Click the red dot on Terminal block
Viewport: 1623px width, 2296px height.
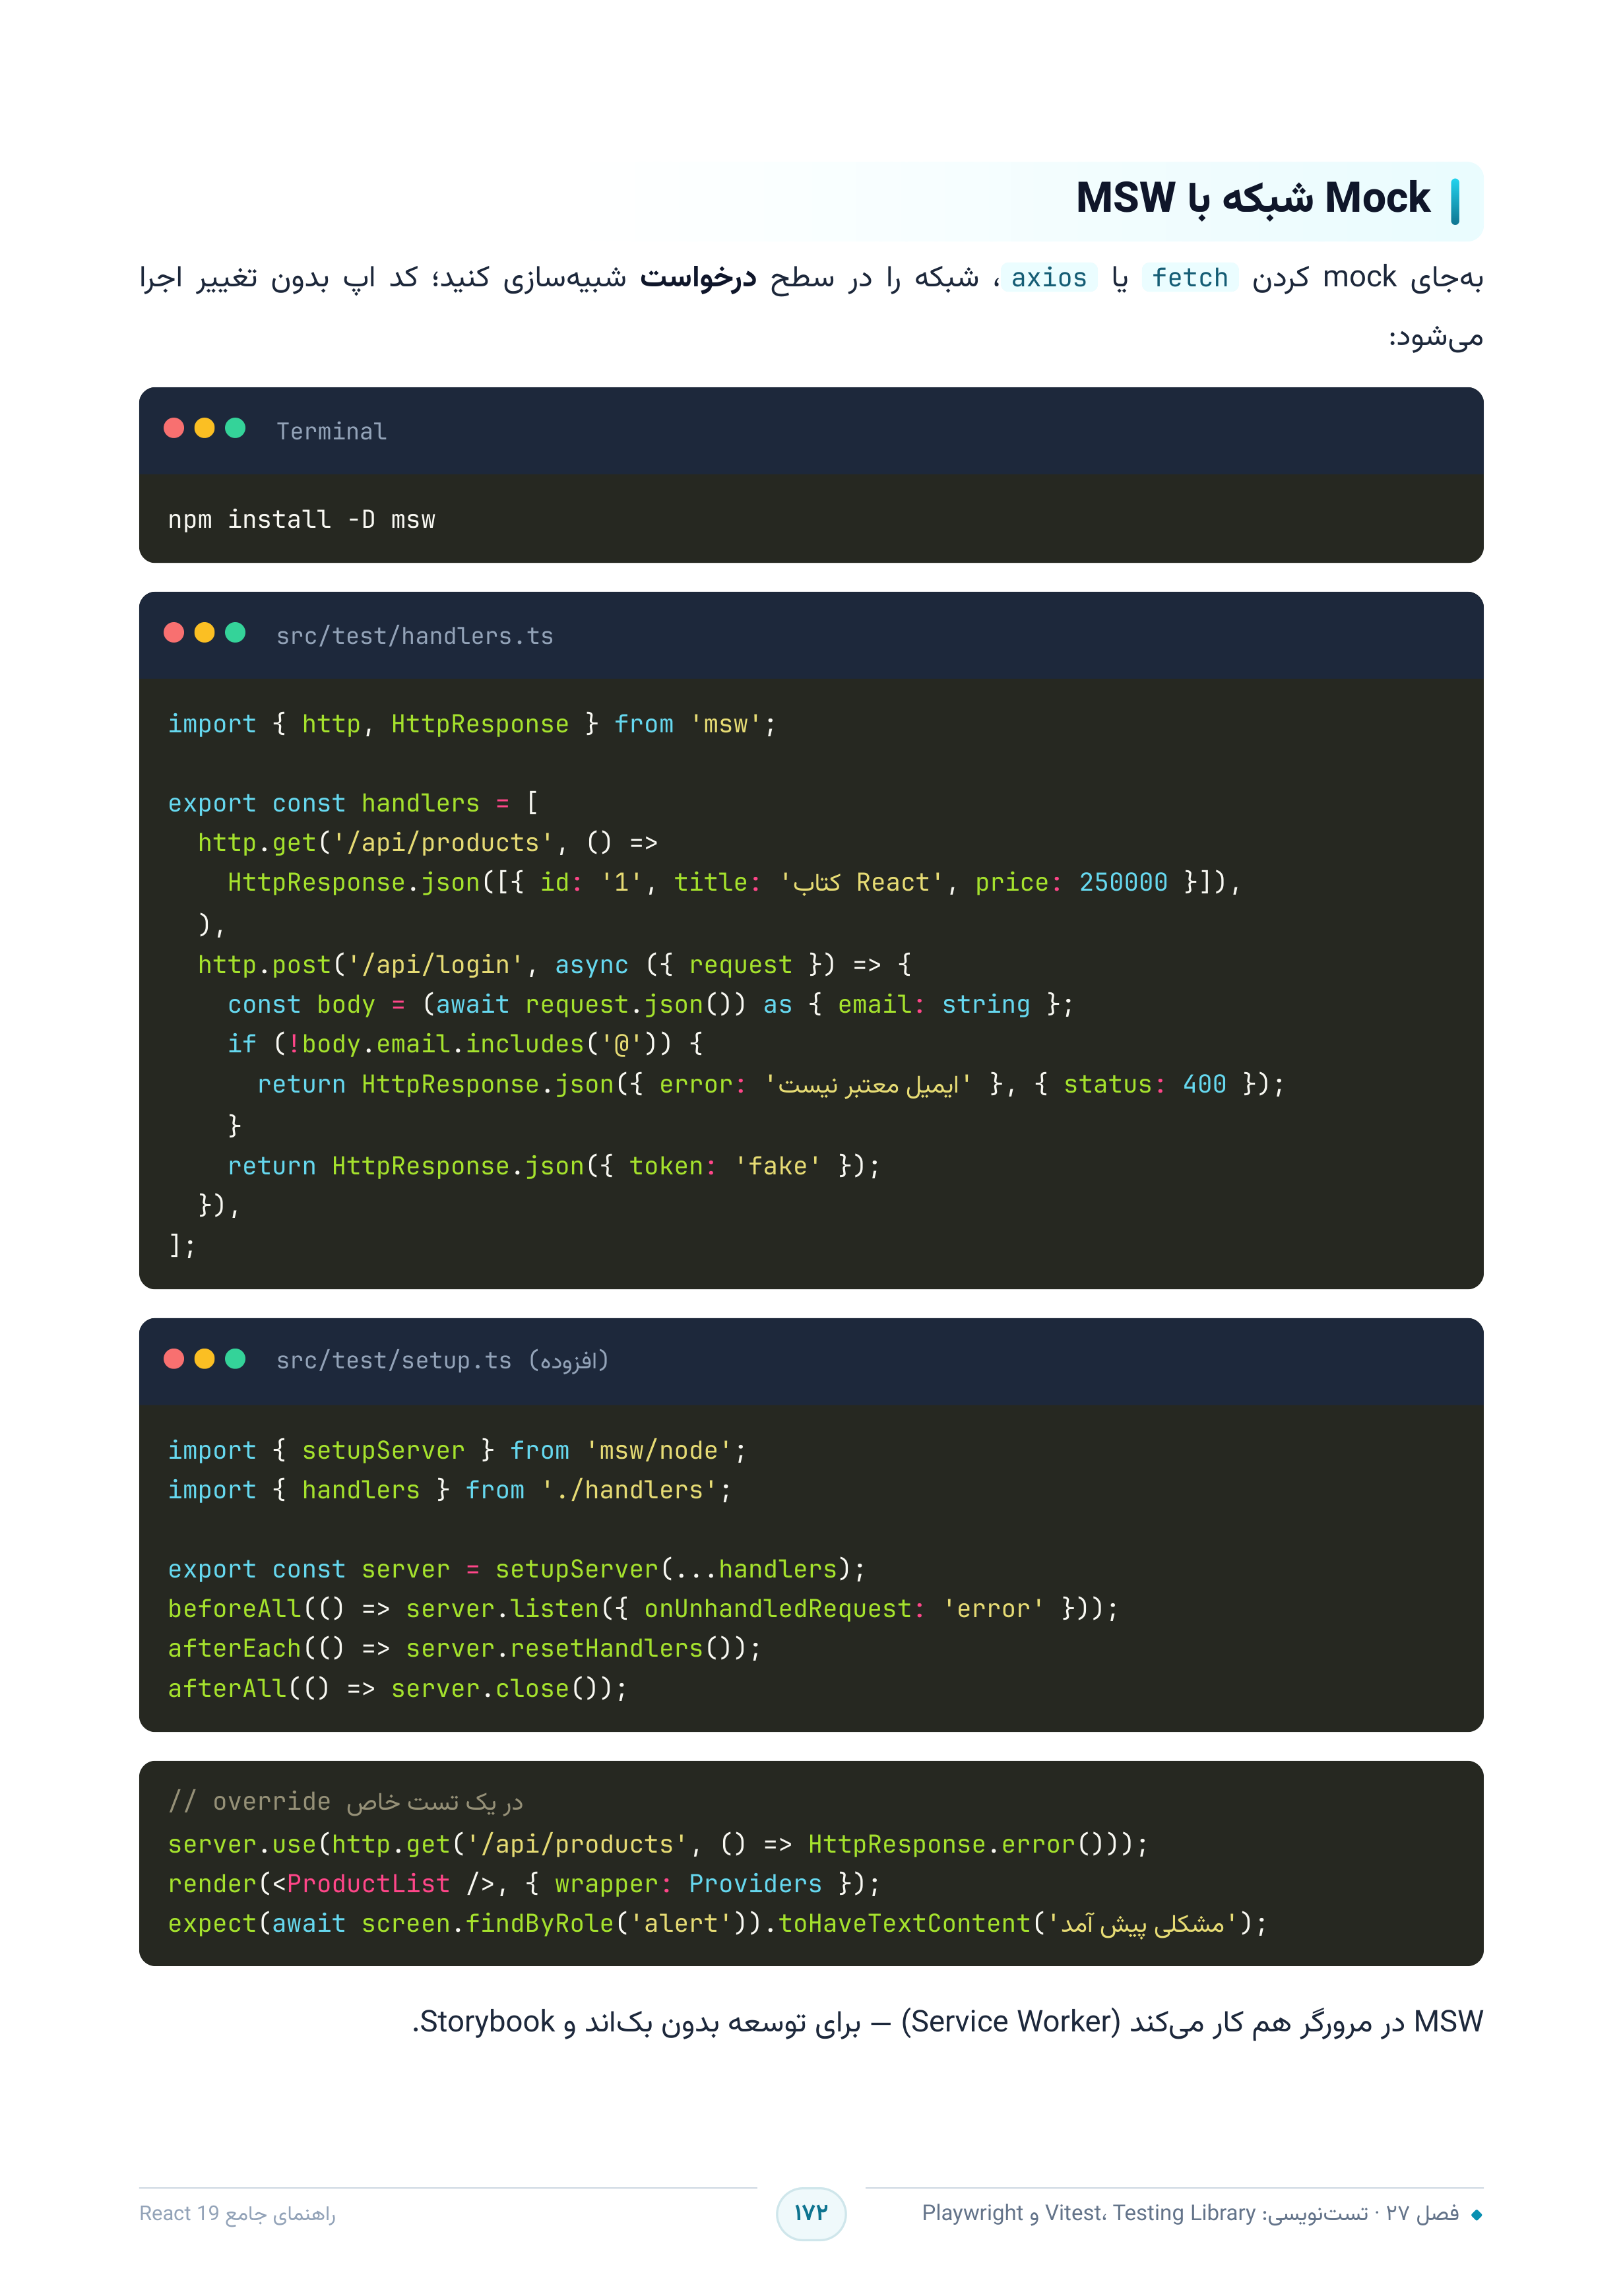(174, 428)
